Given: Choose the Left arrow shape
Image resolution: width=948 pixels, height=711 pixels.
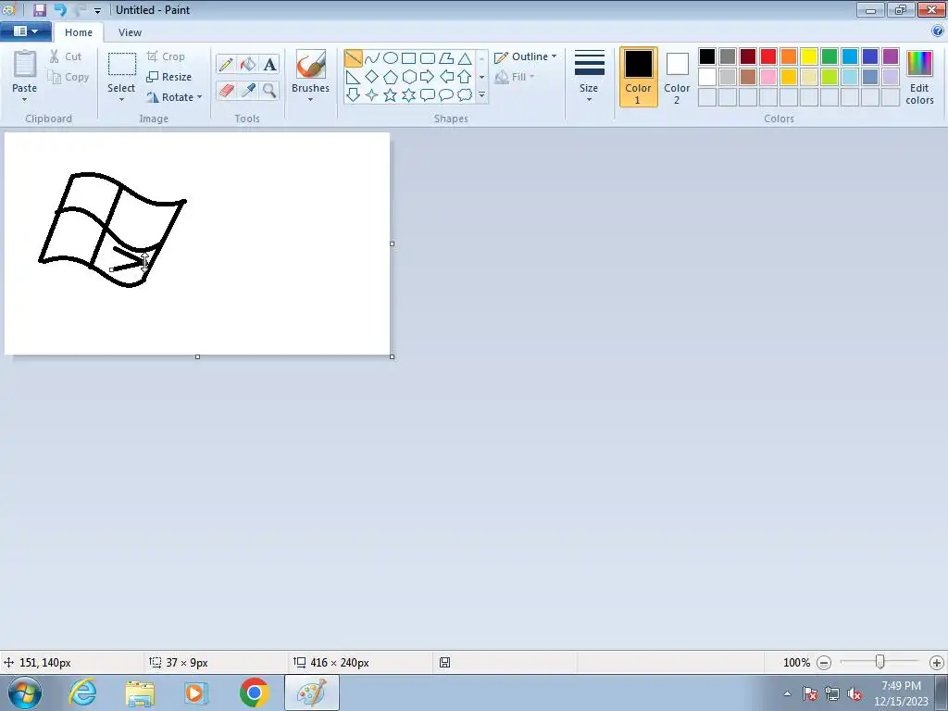Looking at the screenshot, I should pos(446,77).
